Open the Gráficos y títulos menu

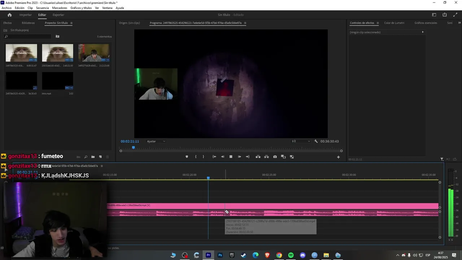click(x=81, y=8)
